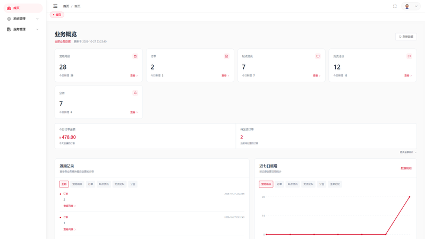Click the 2026-10-27 23:22:56 record timestamp
This screenshot has height=239, width=425.
(234, 194)
